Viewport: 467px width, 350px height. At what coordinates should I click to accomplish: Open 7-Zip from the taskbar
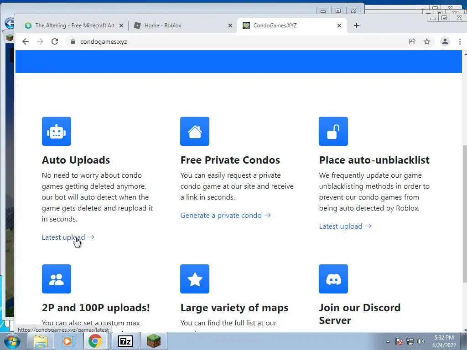[125, 341]
